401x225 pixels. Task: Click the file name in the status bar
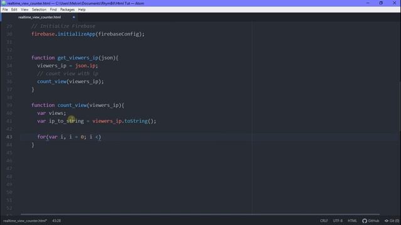pyautogui.click(x=25, y=221)
